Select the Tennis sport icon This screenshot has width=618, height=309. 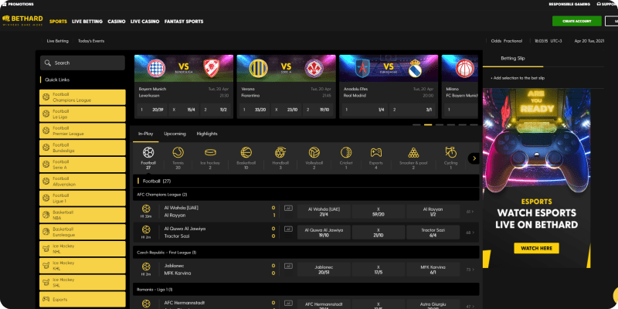pyautogui.click(x=178, y=153)
